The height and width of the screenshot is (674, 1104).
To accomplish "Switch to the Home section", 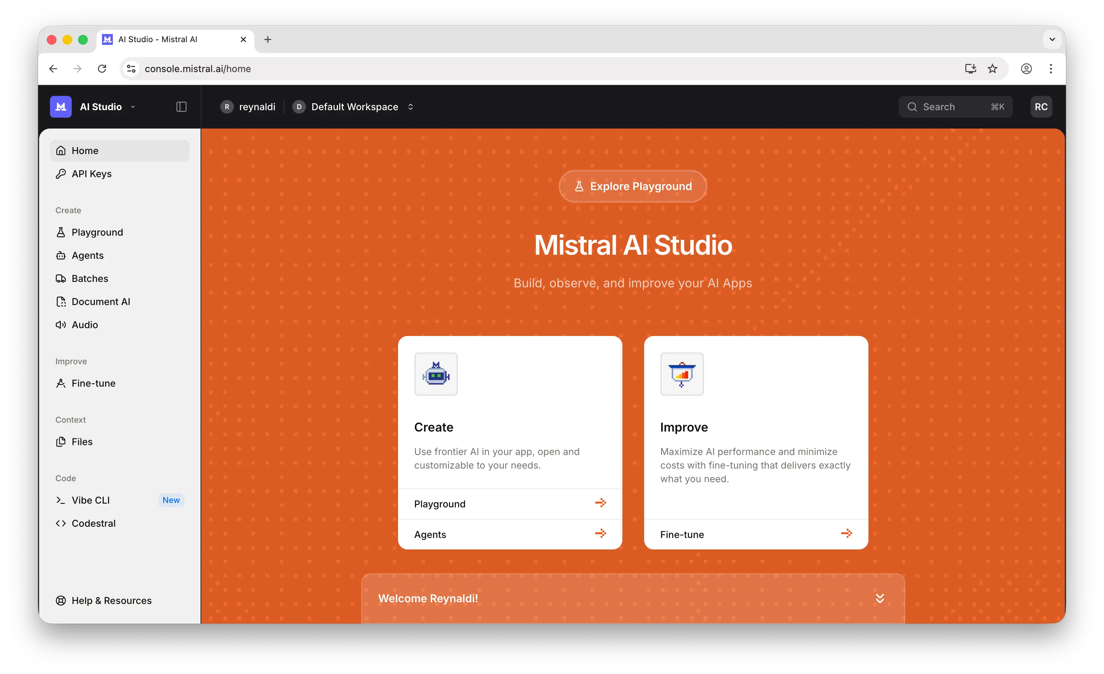I will coord(85,151).
